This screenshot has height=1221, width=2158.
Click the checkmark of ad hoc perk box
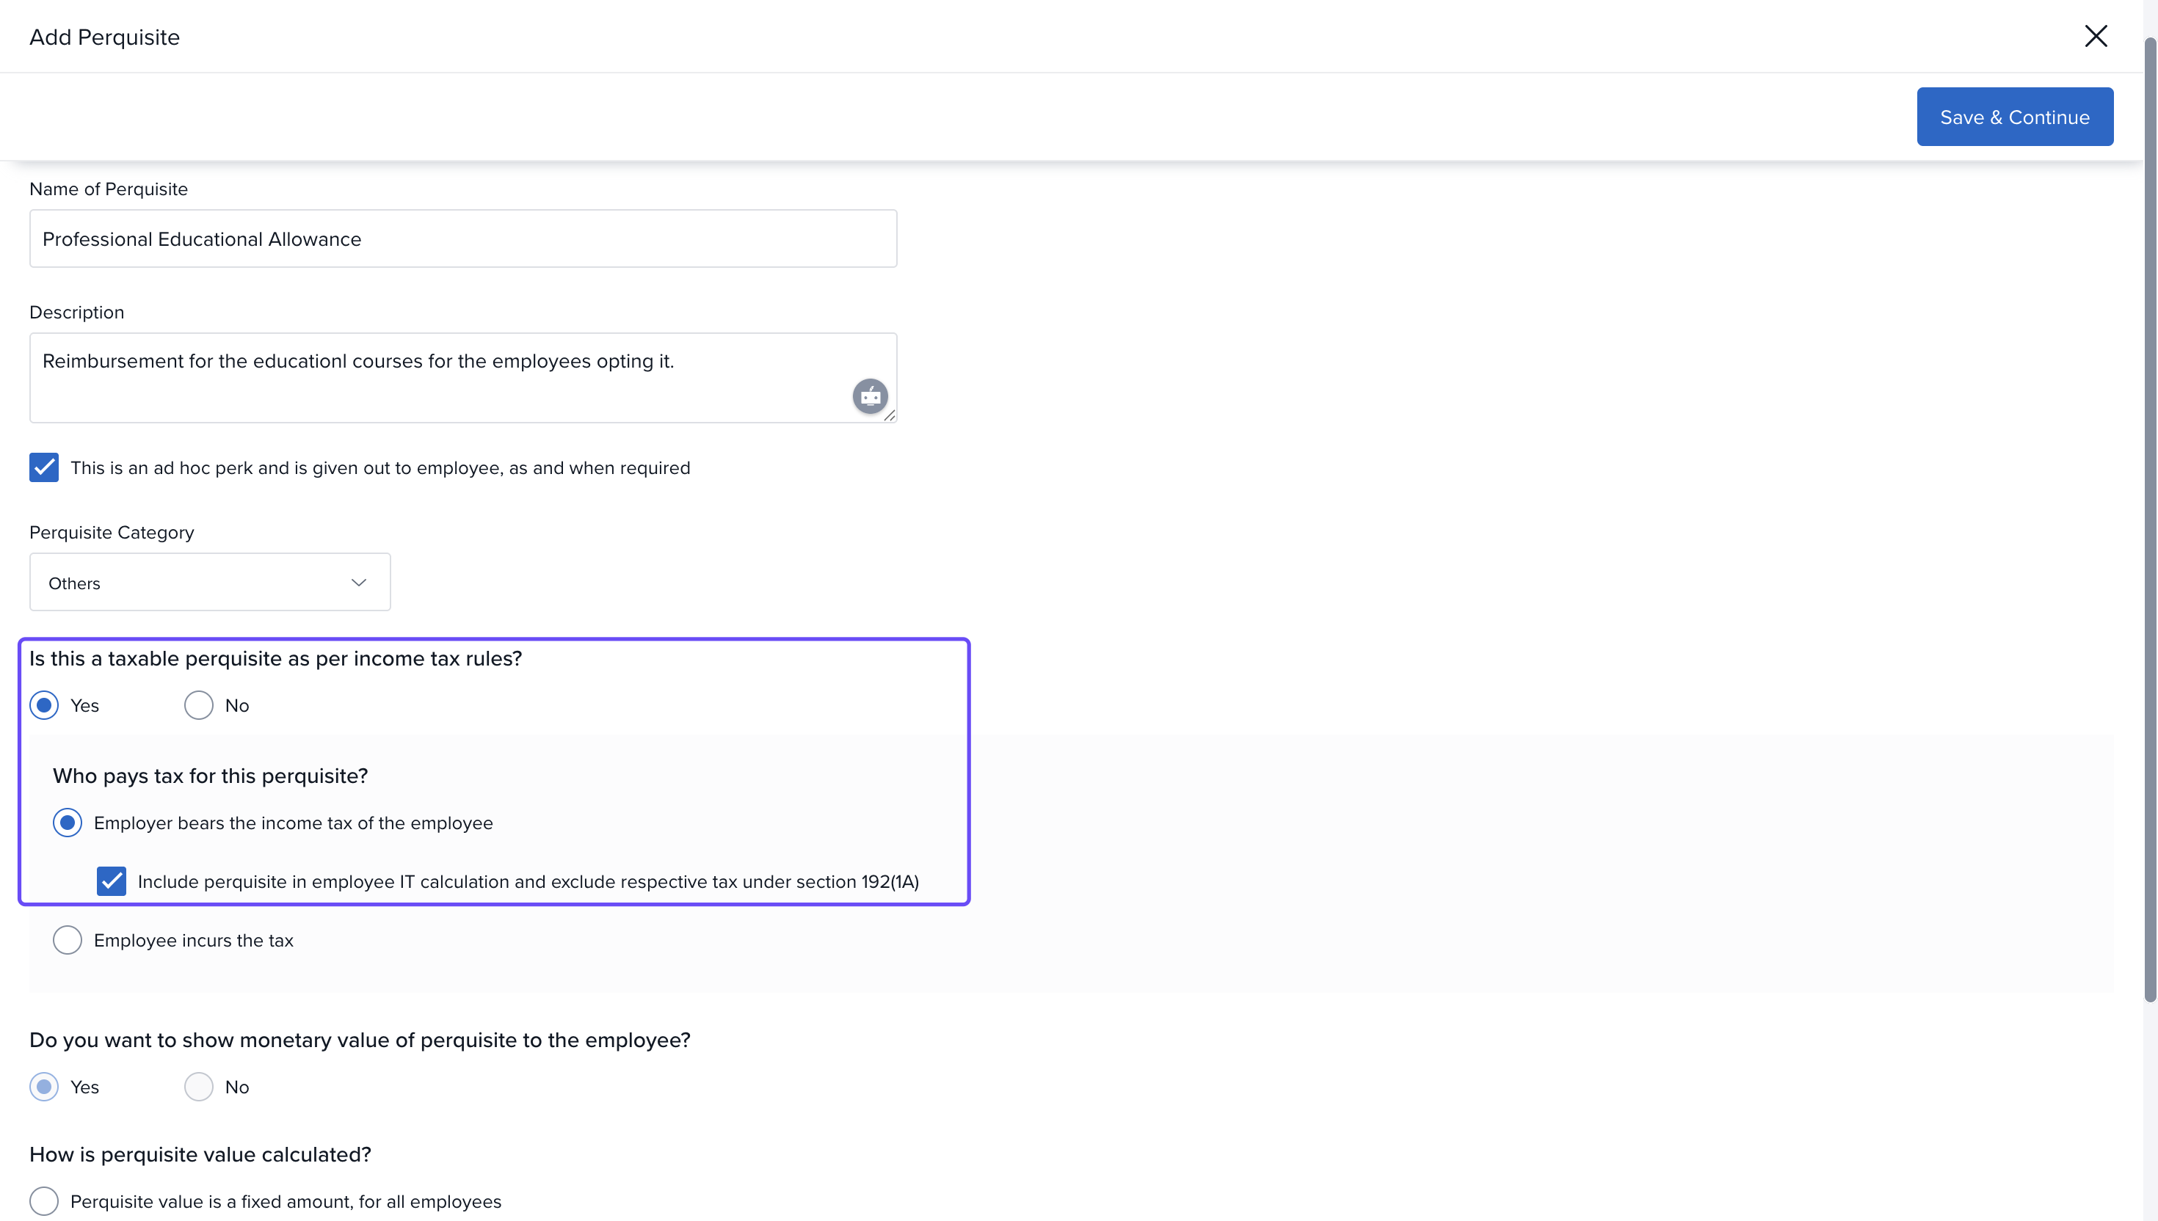(x=43, y=467)
